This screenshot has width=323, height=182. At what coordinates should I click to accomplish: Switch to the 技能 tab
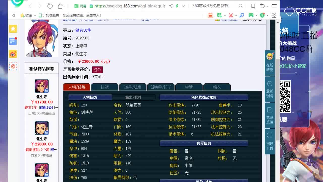[x=105, y=87]
